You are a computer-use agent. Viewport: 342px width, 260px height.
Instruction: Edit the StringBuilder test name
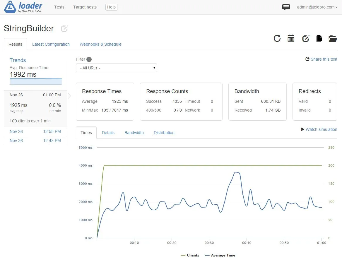point(64,29)
